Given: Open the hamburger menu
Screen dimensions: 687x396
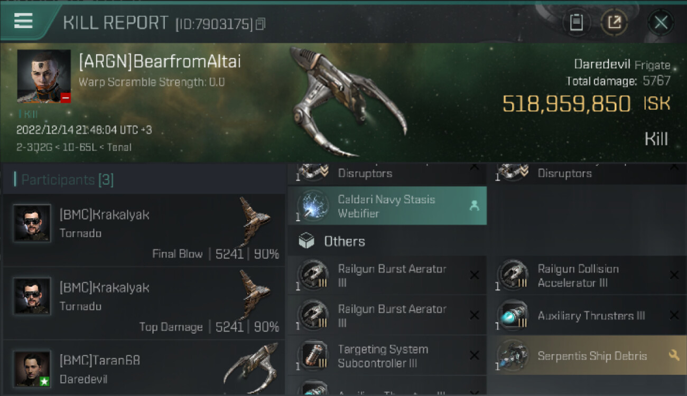Looking at the screenshot, I should [23, 21].
